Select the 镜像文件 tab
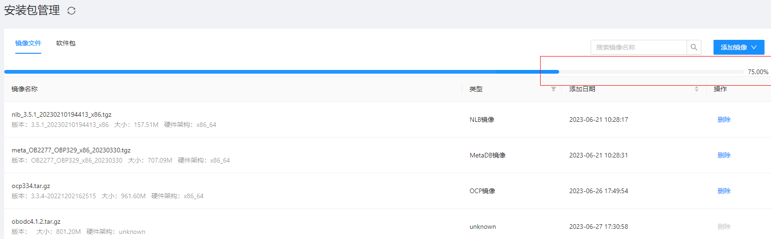Viewport: 771px width, 239px height. pyautogui.click(x=28, y=43)
